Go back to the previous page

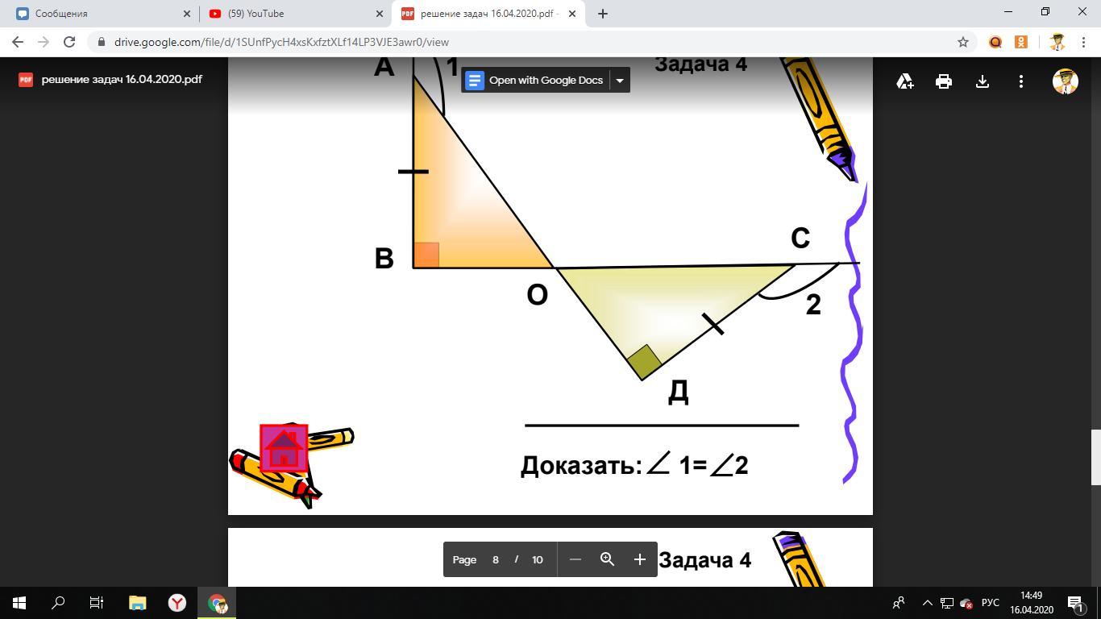click(18, 42)
